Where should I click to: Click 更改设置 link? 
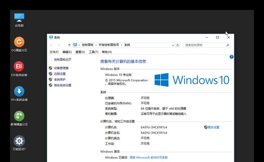click(x=213, y=127)
